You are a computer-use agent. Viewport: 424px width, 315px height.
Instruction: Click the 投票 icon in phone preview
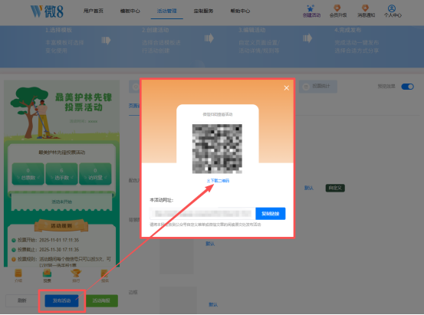[47, 275]
